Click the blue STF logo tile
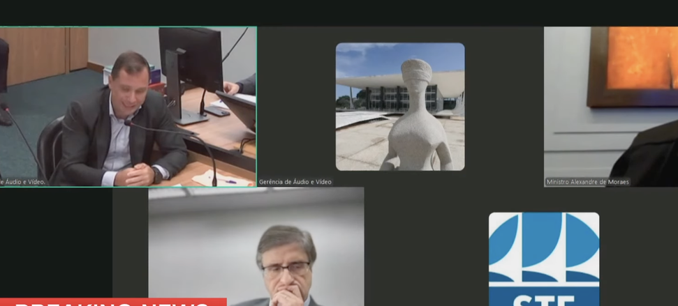The image size is (678, 306). 543,258
